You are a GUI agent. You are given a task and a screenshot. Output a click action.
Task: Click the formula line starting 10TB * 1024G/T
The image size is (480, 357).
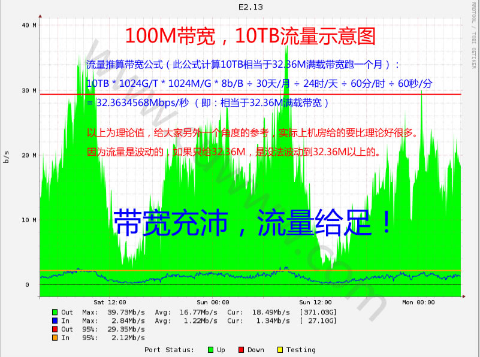(259, 83)
